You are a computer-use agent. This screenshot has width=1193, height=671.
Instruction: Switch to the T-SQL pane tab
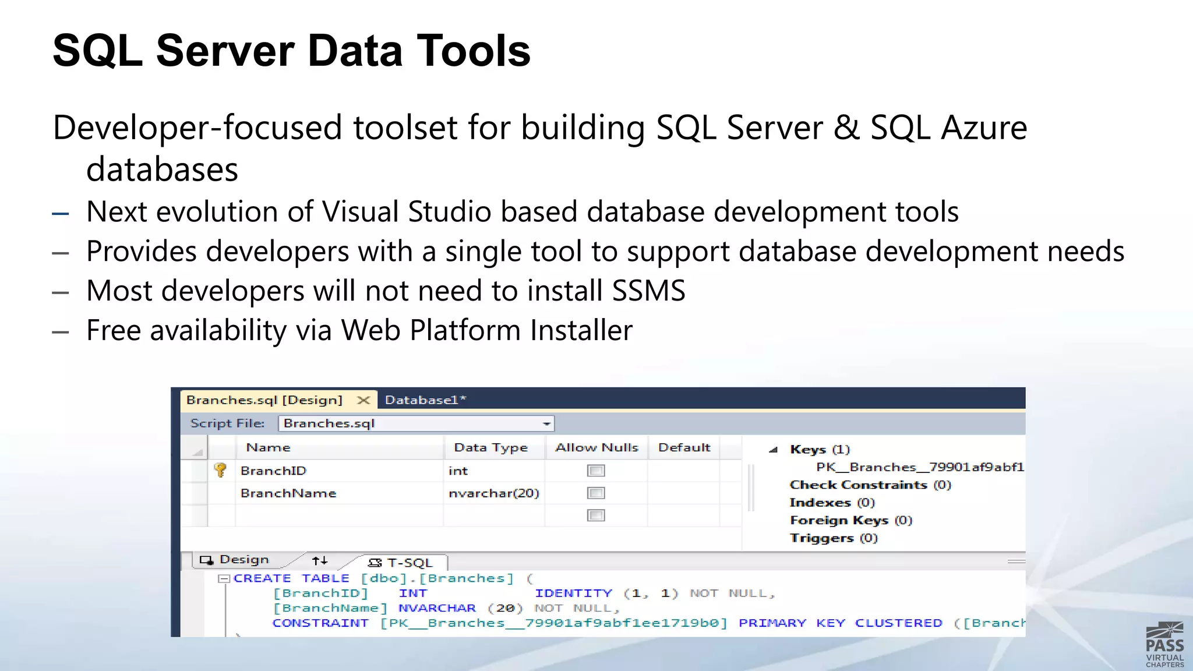point(401,563)
